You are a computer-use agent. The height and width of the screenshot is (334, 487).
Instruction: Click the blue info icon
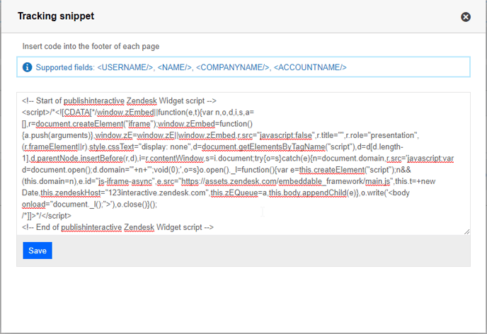pos(27,67)
